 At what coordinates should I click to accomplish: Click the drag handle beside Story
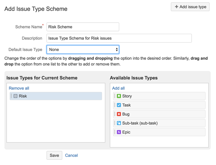[x=115, y=96]
